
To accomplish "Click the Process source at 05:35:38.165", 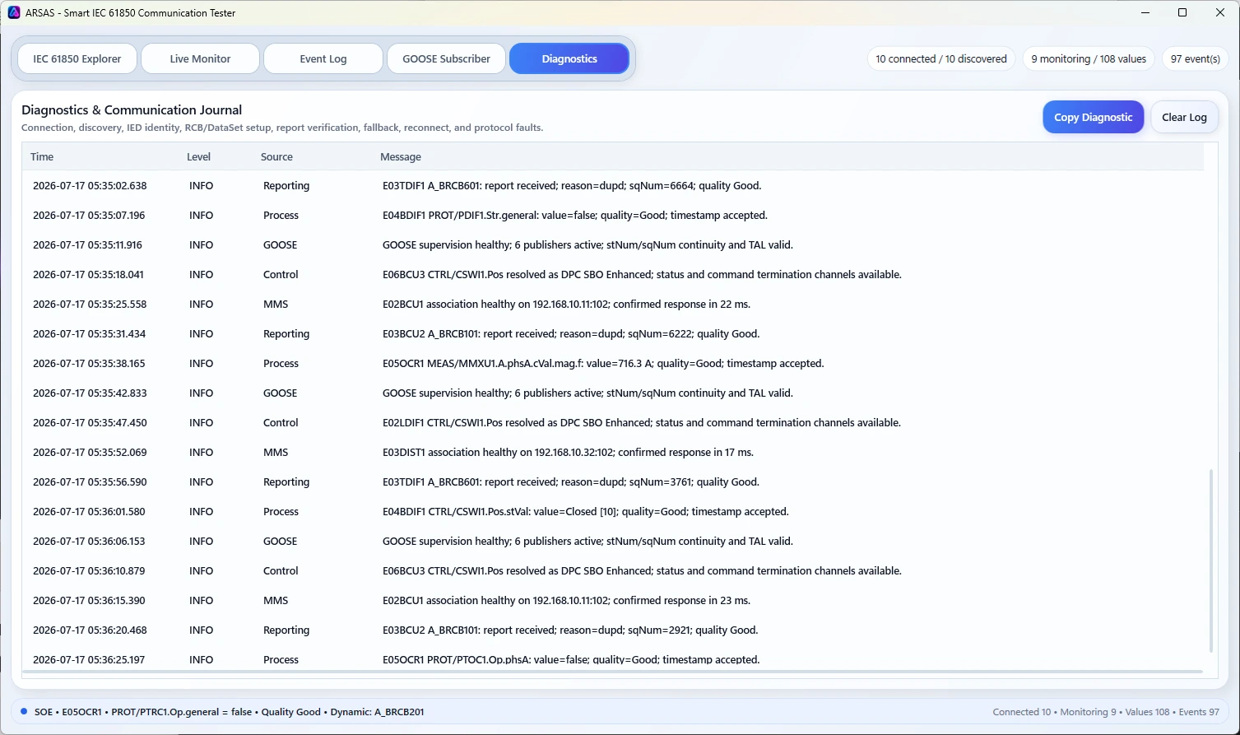I will click(x=281, y=364).
